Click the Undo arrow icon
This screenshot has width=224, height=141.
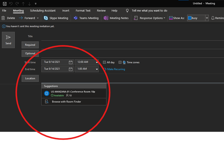click(x=11, y=4)
